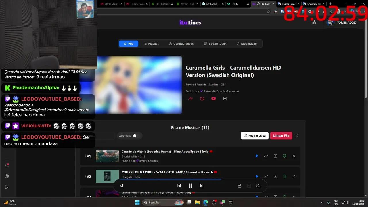This screenshot has height=207, width=368.
Task: Open Epic Games launcher from the taskbar
Action: tap(231, 202)
